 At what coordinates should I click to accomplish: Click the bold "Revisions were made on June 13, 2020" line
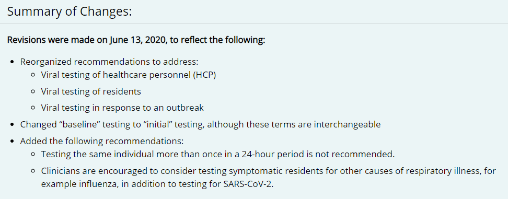point(136,40)
